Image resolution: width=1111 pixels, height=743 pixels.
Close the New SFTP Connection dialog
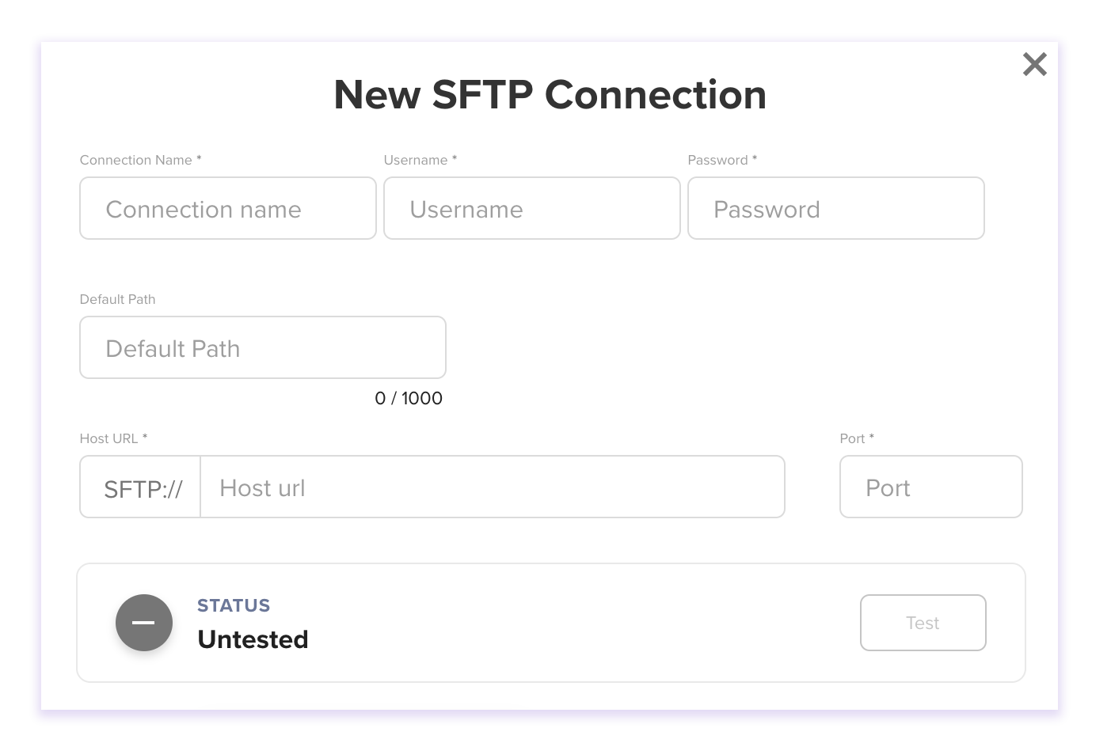(1034, 64)
